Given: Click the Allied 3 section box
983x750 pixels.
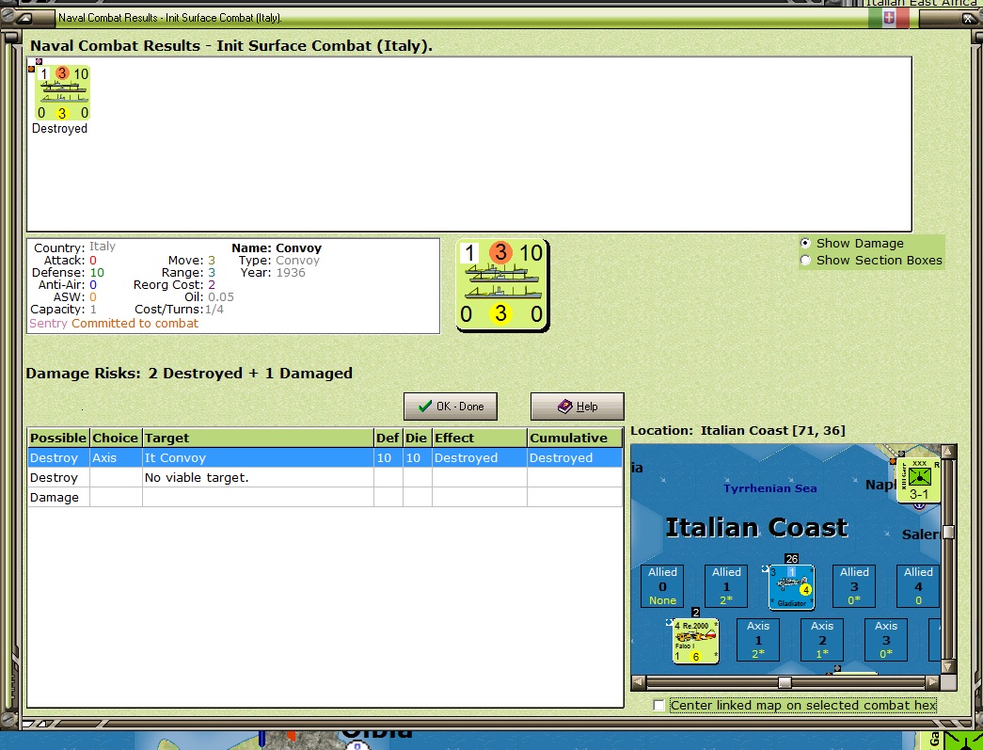Looking at the screenshot, I should (x=854, y=586).
